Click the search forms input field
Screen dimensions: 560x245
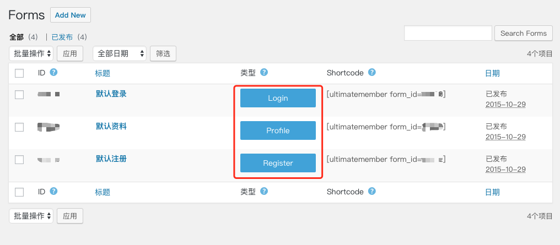click(448, 33)
